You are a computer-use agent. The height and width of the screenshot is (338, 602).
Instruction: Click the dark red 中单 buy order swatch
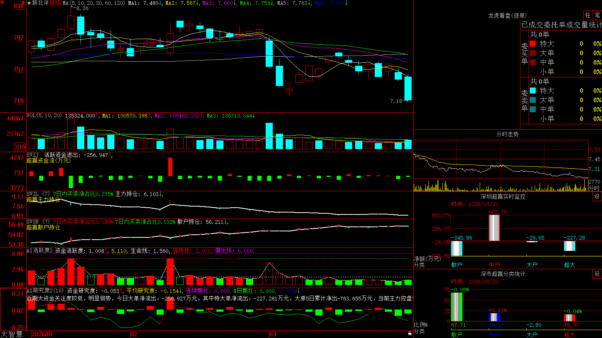pyautogui.click(x=533, y=62)
